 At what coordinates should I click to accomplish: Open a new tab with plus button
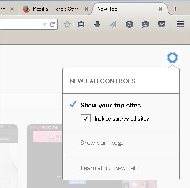click(x=175, y=9)
